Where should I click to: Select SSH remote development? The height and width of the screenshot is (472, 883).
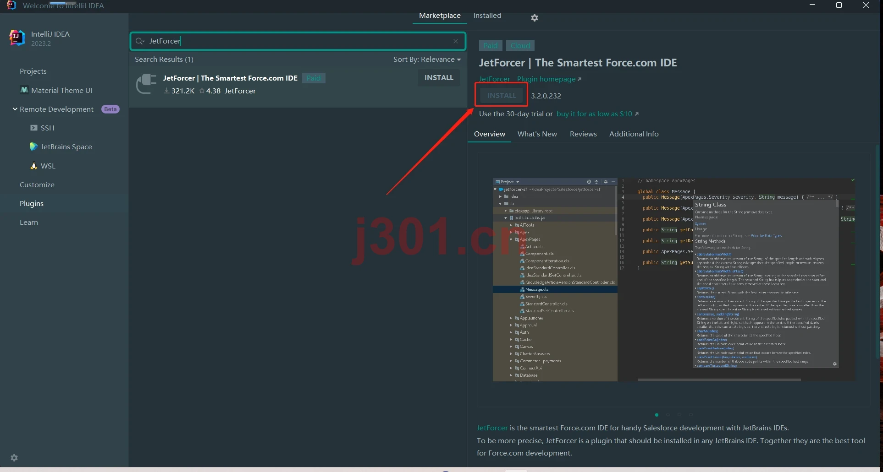coord(42,128)
